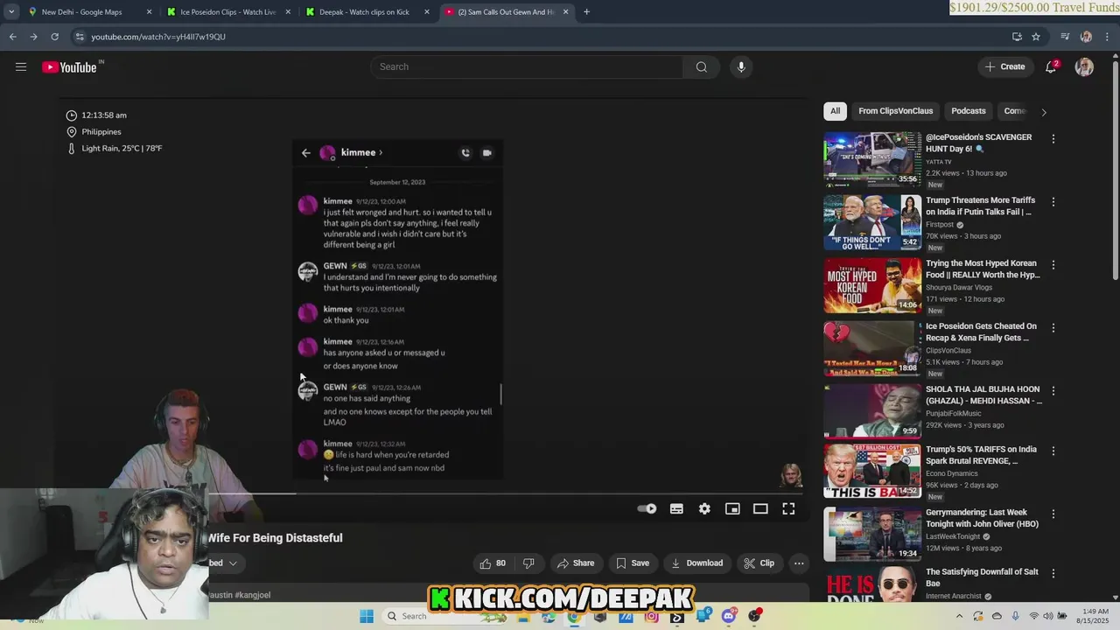Screen dimensions: 1120x630
Task: Open the SCAVENGER HUNT Day 6 thumbnail
Action: (871, 159)
